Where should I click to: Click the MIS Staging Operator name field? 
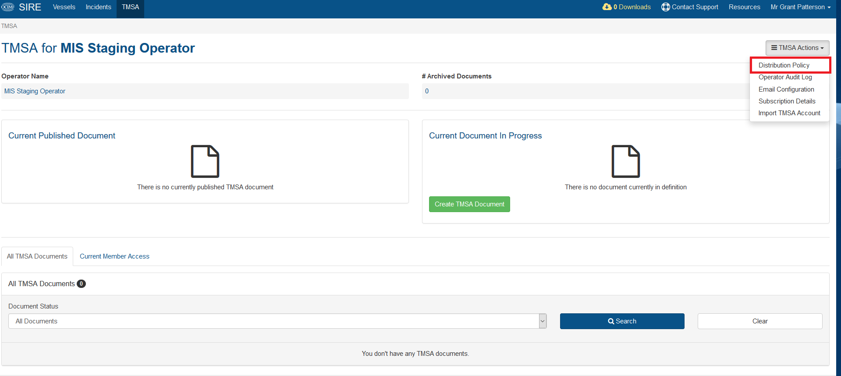(x=205, y=91)
